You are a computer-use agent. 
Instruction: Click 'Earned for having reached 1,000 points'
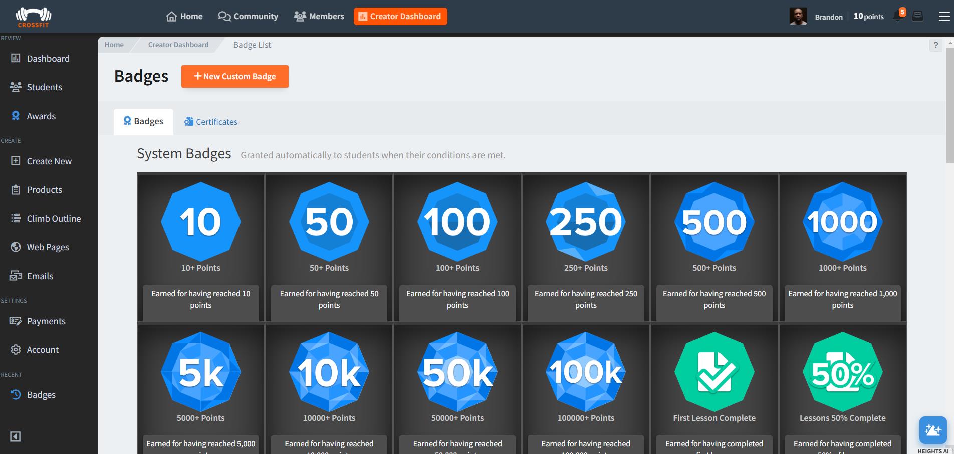843,299
